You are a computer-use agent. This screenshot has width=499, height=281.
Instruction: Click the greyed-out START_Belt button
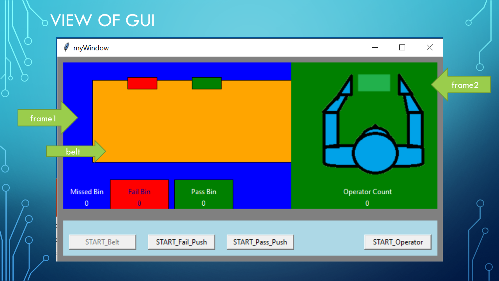(103, 242)
